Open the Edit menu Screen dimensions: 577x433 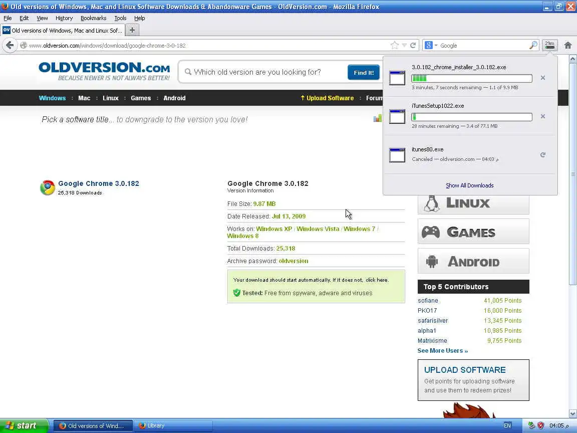(x=24, y=18)
